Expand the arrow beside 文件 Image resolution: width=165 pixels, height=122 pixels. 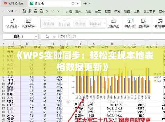[16, 11]
